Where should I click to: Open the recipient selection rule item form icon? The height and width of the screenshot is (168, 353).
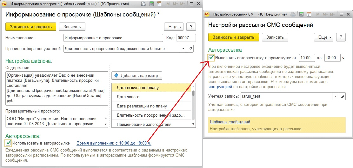tap(190, 48)
